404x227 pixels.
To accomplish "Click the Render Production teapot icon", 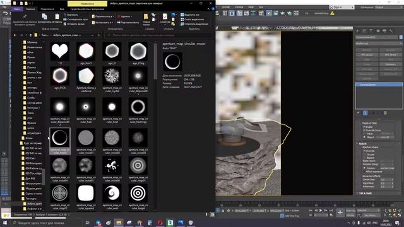I will click(x=283, y=13).
